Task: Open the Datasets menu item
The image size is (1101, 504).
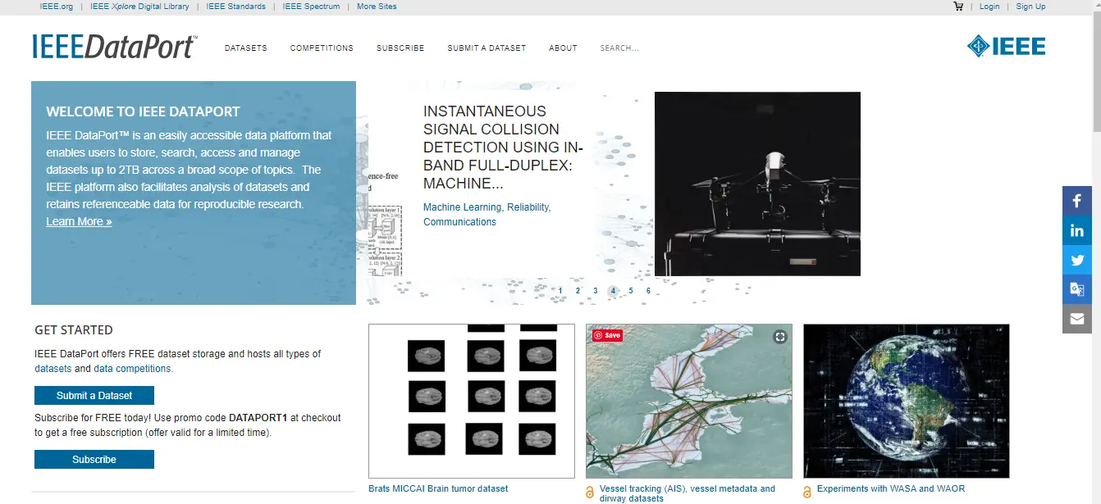Action: pyautogui.click(x=246, y=48)
